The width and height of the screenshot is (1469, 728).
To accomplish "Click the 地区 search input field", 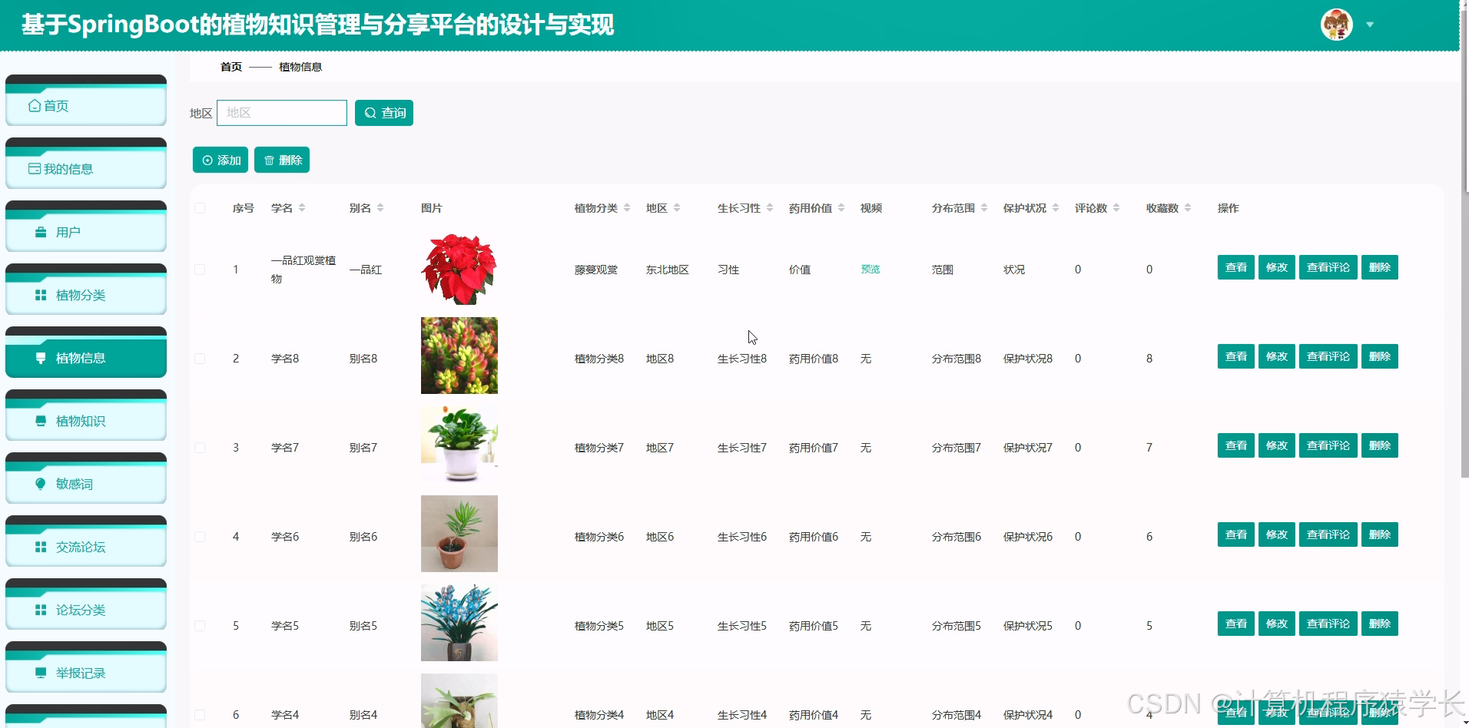I will 281,112.
